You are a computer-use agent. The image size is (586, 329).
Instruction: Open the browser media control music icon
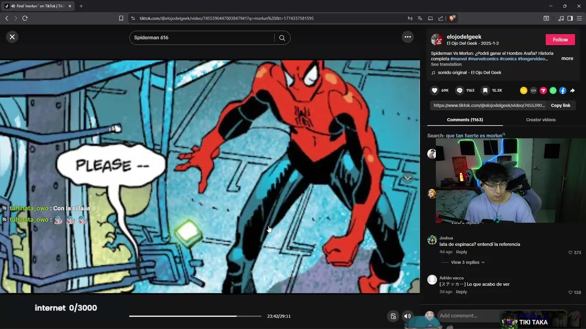point(561,18)
